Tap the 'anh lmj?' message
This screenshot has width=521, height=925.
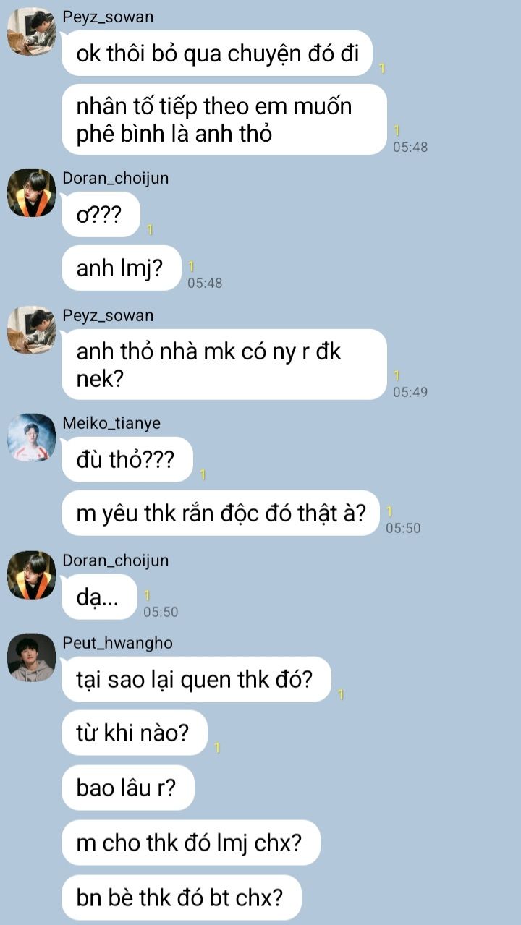click(121, 268)
